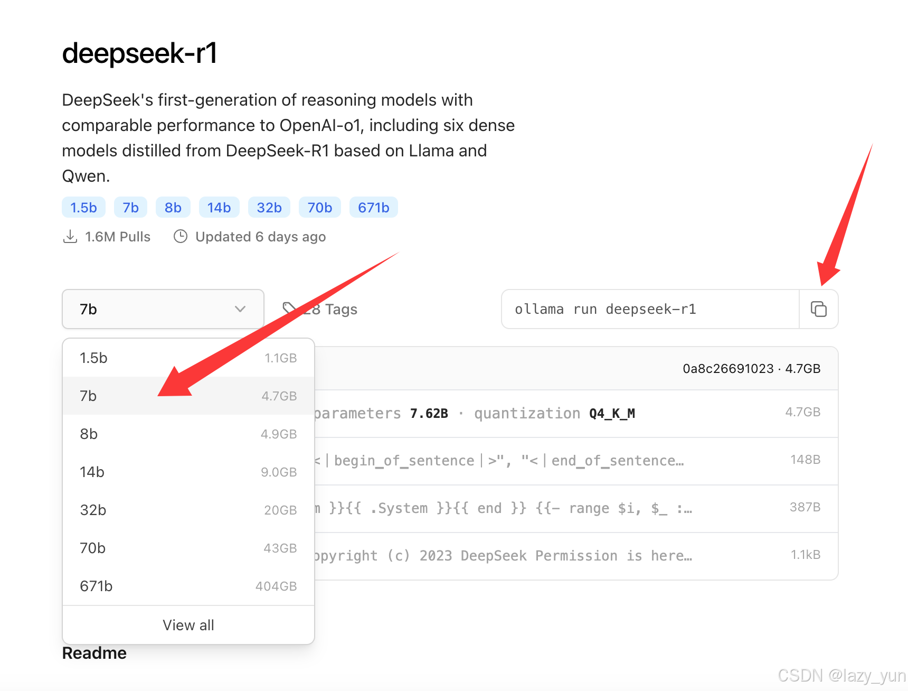The width and height of the screenshot is (908, 691).
Task: Select the 14b 9.0GB option
Action: (x=188, y=472)
